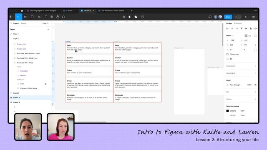Add a Stroke with plus button
267x150 pixels.
coord(255,99)
